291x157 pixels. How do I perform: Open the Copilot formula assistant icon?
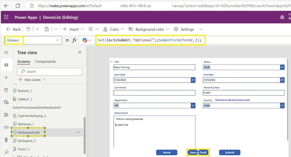[x=85, y=40]
